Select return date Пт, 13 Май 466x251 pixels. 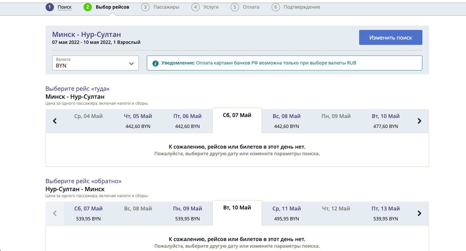tap(386, 213)
